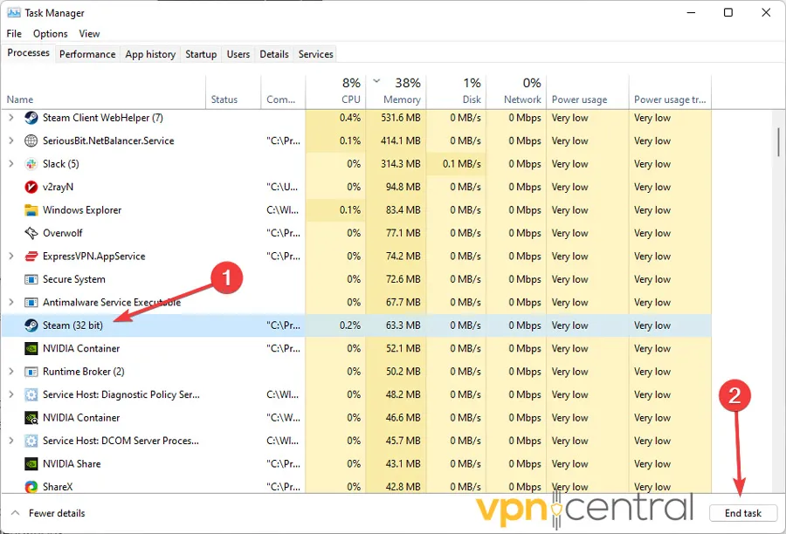Click the Slack process icon
This screenshot has width=786, height=534.
pos(31,164)
